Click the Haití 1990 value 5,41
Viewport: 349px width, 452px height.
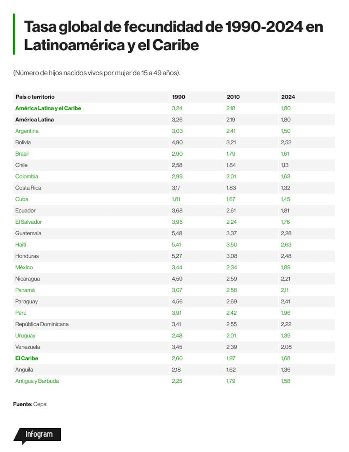[176, 245]
